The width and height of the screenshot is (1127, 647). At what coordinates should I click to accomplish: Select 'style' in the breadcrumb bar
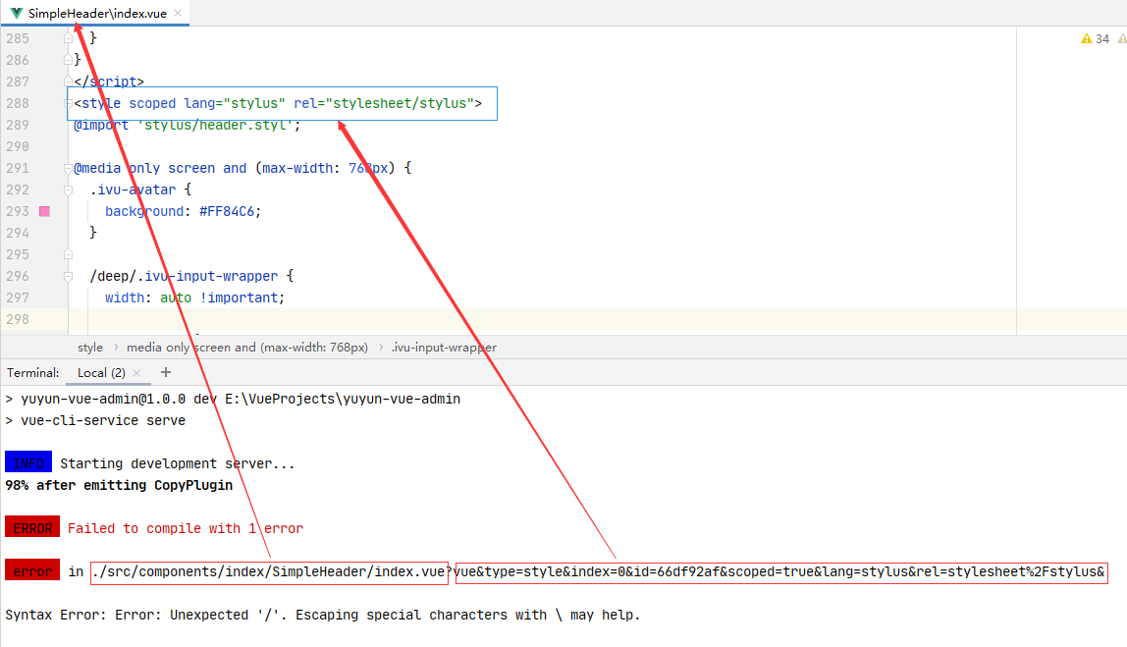[89, 347]
